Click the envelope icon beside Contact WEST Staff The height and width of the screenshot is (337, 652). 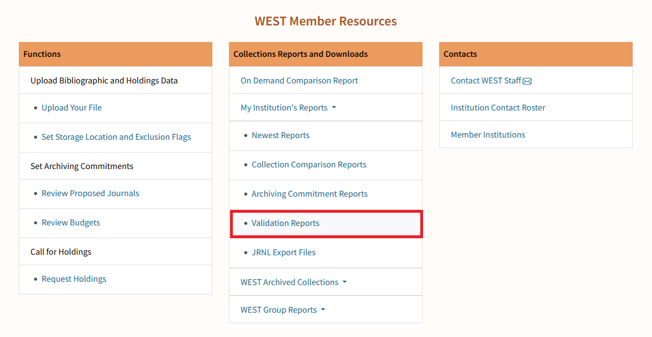[527, 81]
